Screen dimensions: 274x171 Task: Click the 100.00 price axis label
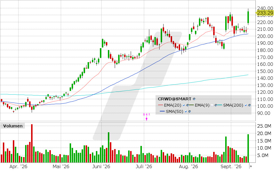click(265, 106)
